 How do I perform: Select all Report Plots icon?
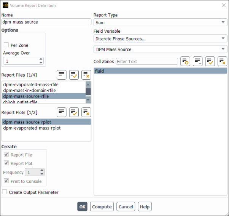[x=74, y=112]
